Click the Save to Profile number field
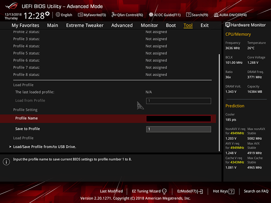Screen dimensions: 271x203 (178, 129)
